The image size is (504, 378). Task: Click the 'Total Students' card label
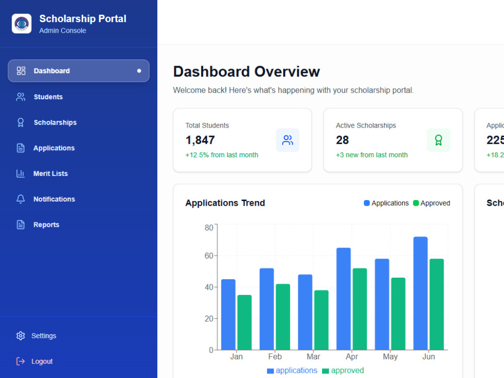point(207,125)
